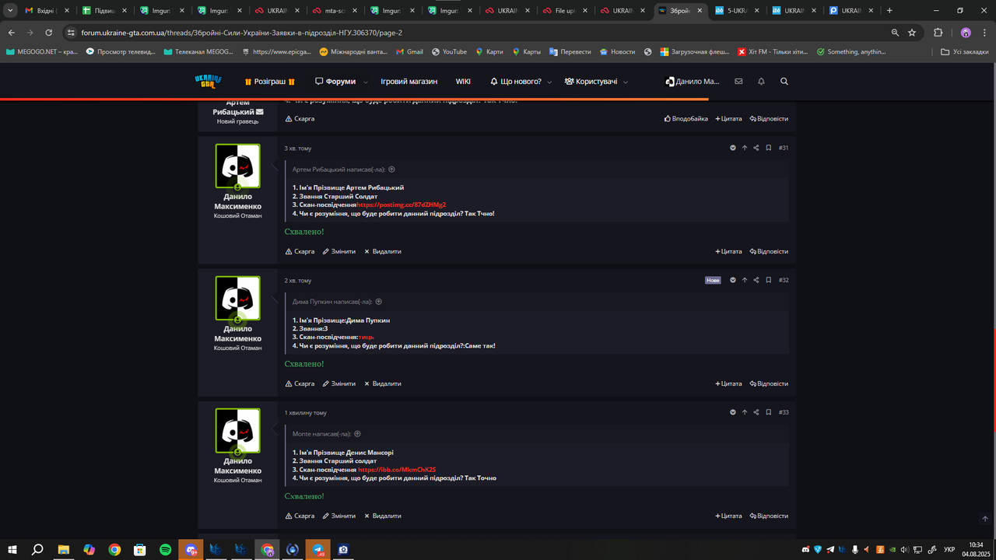
Task: Click the up arrow in post #32
Action: [745, 280]
